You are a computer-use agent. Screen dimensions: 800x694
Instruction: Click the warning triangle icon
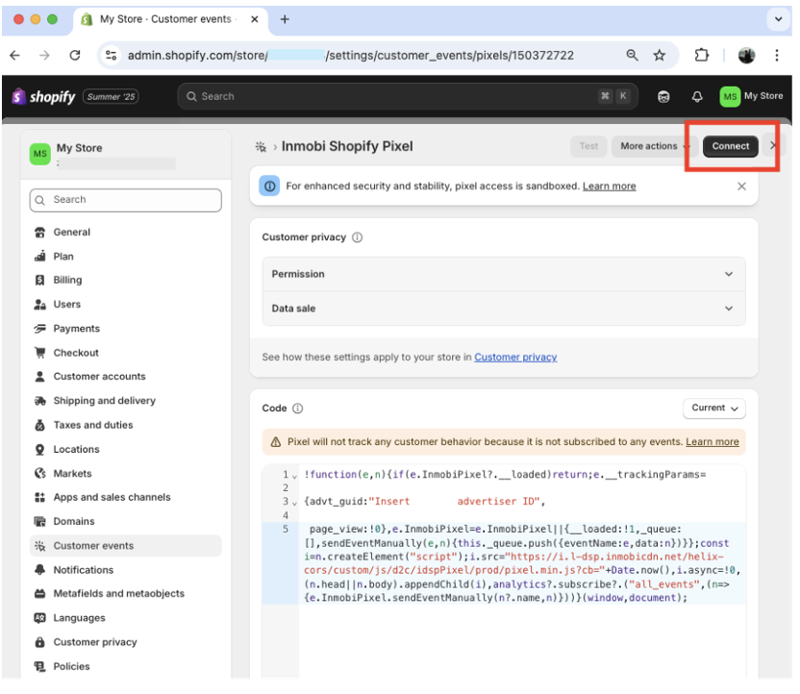pyautogui.click(x=276, y=442)
